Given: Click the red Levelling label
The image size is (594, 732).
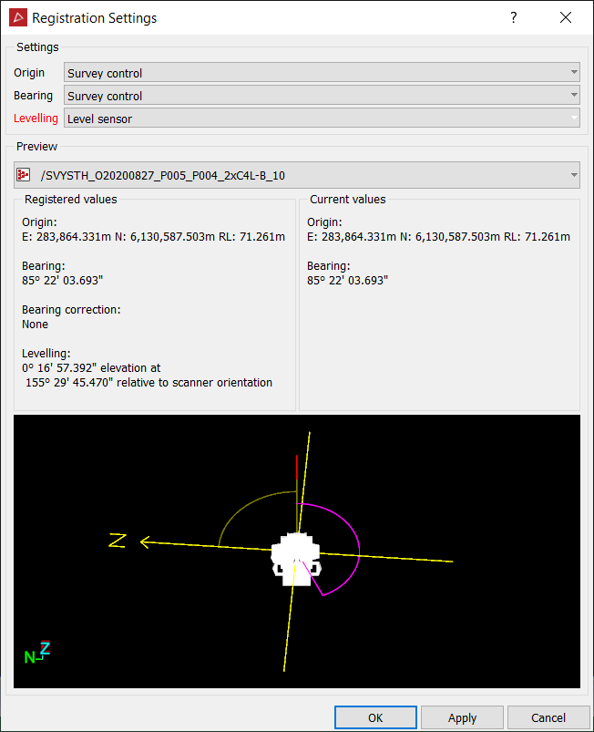Looking at the screenshot, I should 36,119.
